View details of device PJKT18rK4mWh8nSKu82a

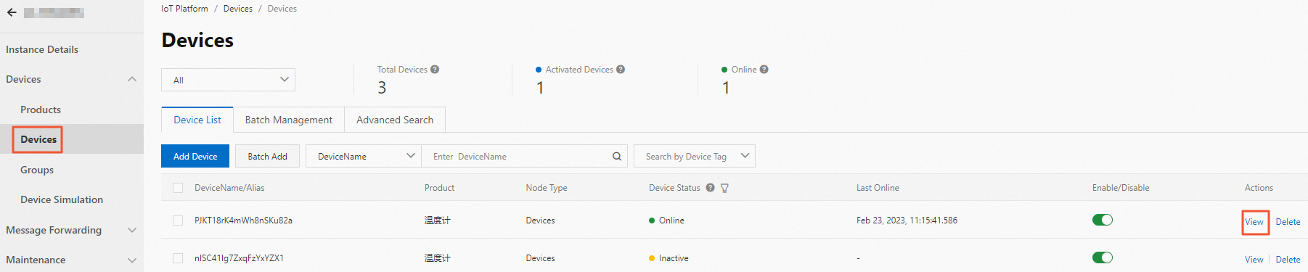[x=1254, y=222]
